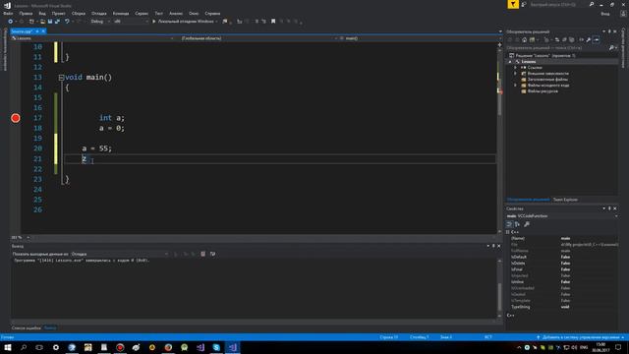Collapse the Lessons project node
629x354 pixels.
510,61
